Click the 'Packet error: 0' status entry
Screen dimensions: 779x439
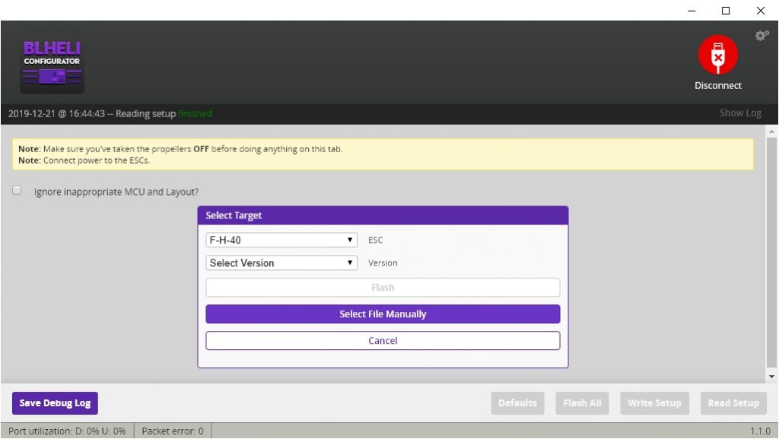click(x=173, y=431)
